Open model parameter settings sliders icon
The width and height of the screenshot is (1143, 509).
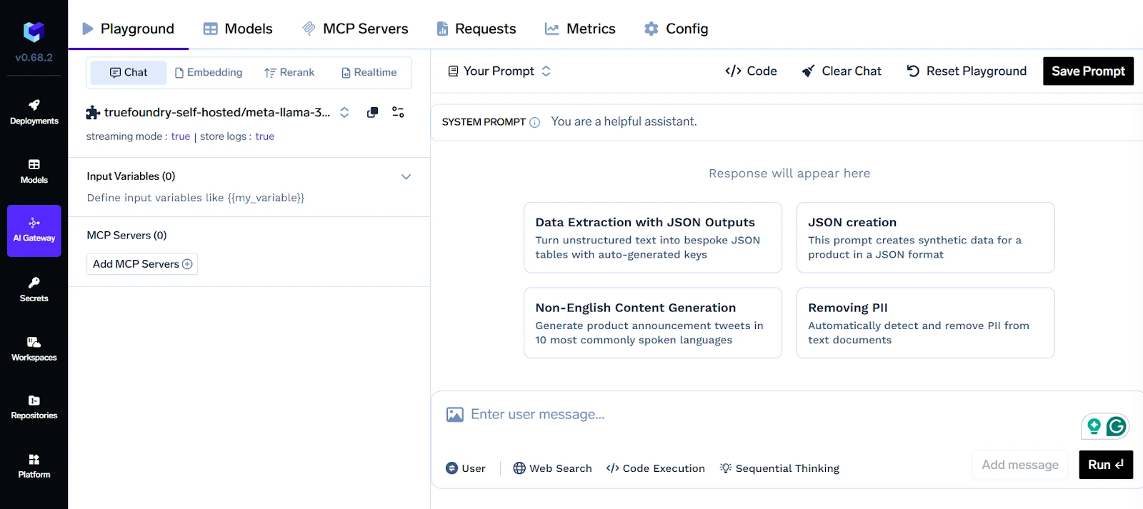(x=398, y=112)
